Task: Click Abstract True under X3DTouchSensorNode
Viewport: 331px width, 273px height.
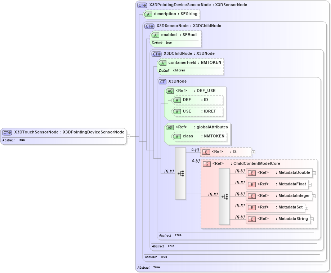Action: coord(14,140)
